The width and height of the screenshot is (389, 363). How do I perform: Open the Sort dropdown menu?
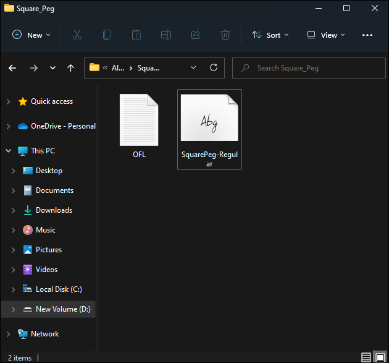coord(270,35)
